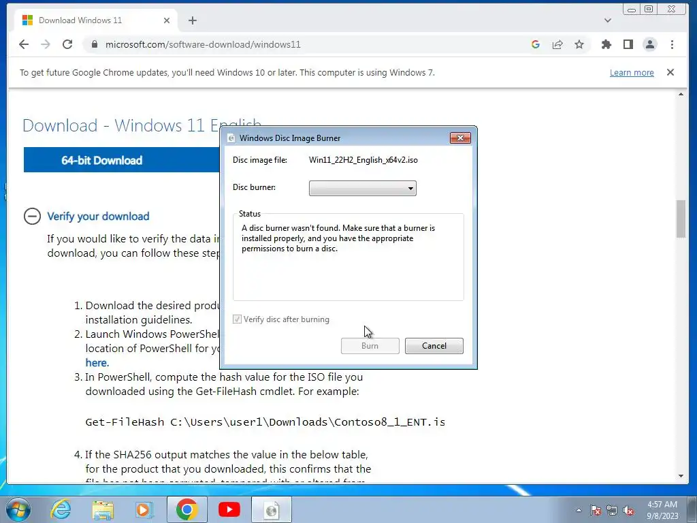Click the Verify your download heading
Image resolution: width=697 pixels, height=523 pixels.
click(98, 217)
